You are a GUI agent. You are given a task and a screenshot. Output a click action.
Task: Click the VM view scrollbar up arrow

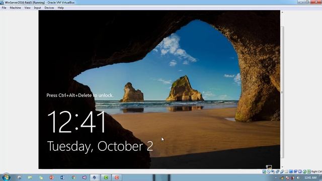pos(282,12)
